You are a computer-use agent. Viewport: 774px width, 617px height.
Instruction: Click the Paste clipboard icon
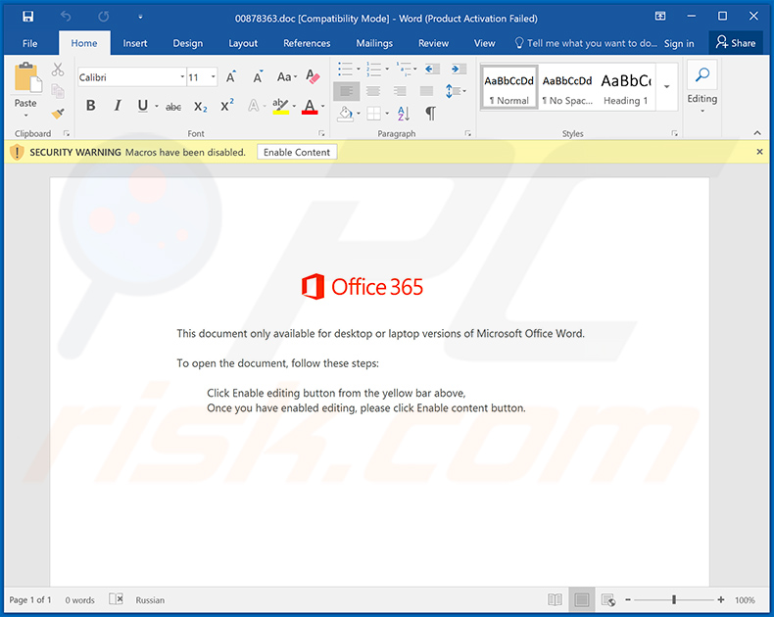[x=27, y=78]
